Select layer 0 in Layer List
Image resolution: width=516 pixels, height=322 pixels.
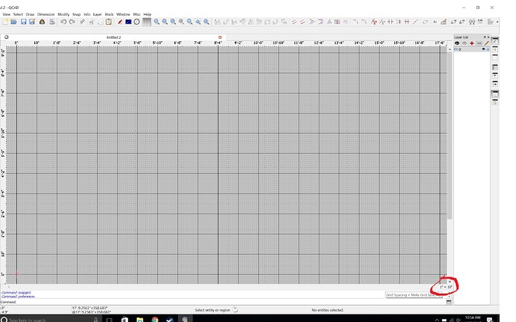tap(472, 49)
